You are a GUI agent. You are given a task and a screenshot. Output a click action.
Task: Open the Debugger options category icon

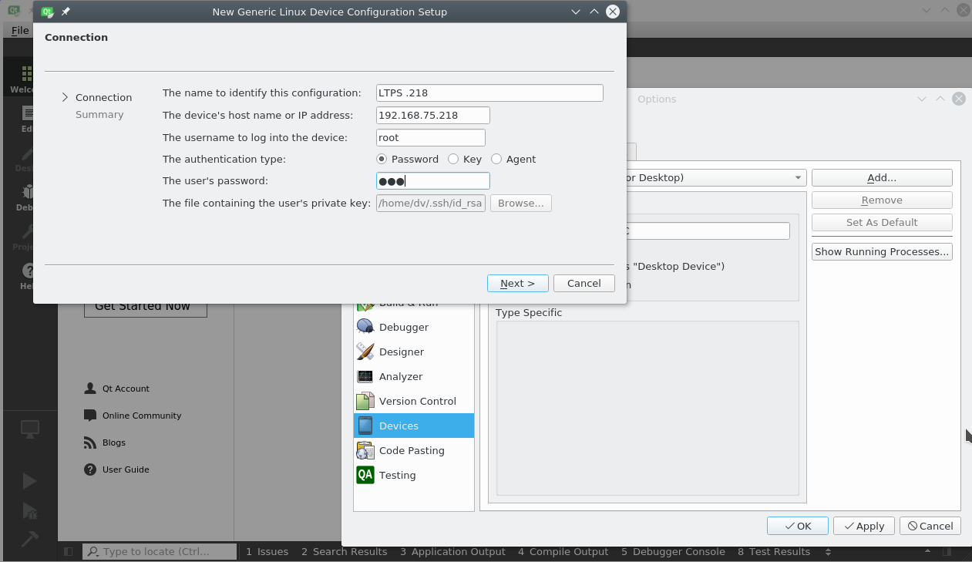point(365,327)
